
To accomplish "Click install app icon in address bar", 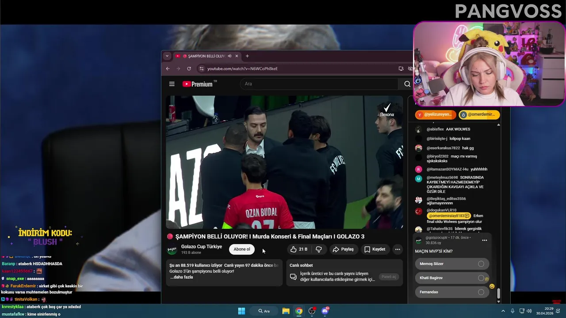I will 401,68.
